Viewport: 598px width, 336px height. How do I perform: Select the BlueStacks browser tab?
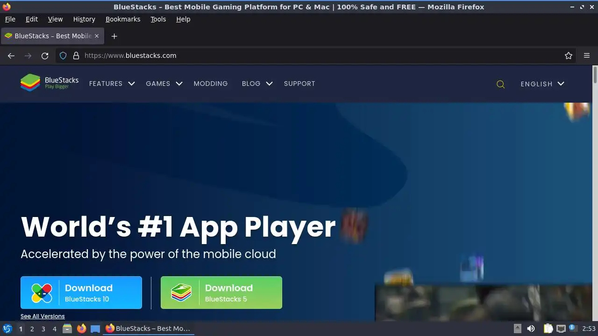[x=52, y=36]
